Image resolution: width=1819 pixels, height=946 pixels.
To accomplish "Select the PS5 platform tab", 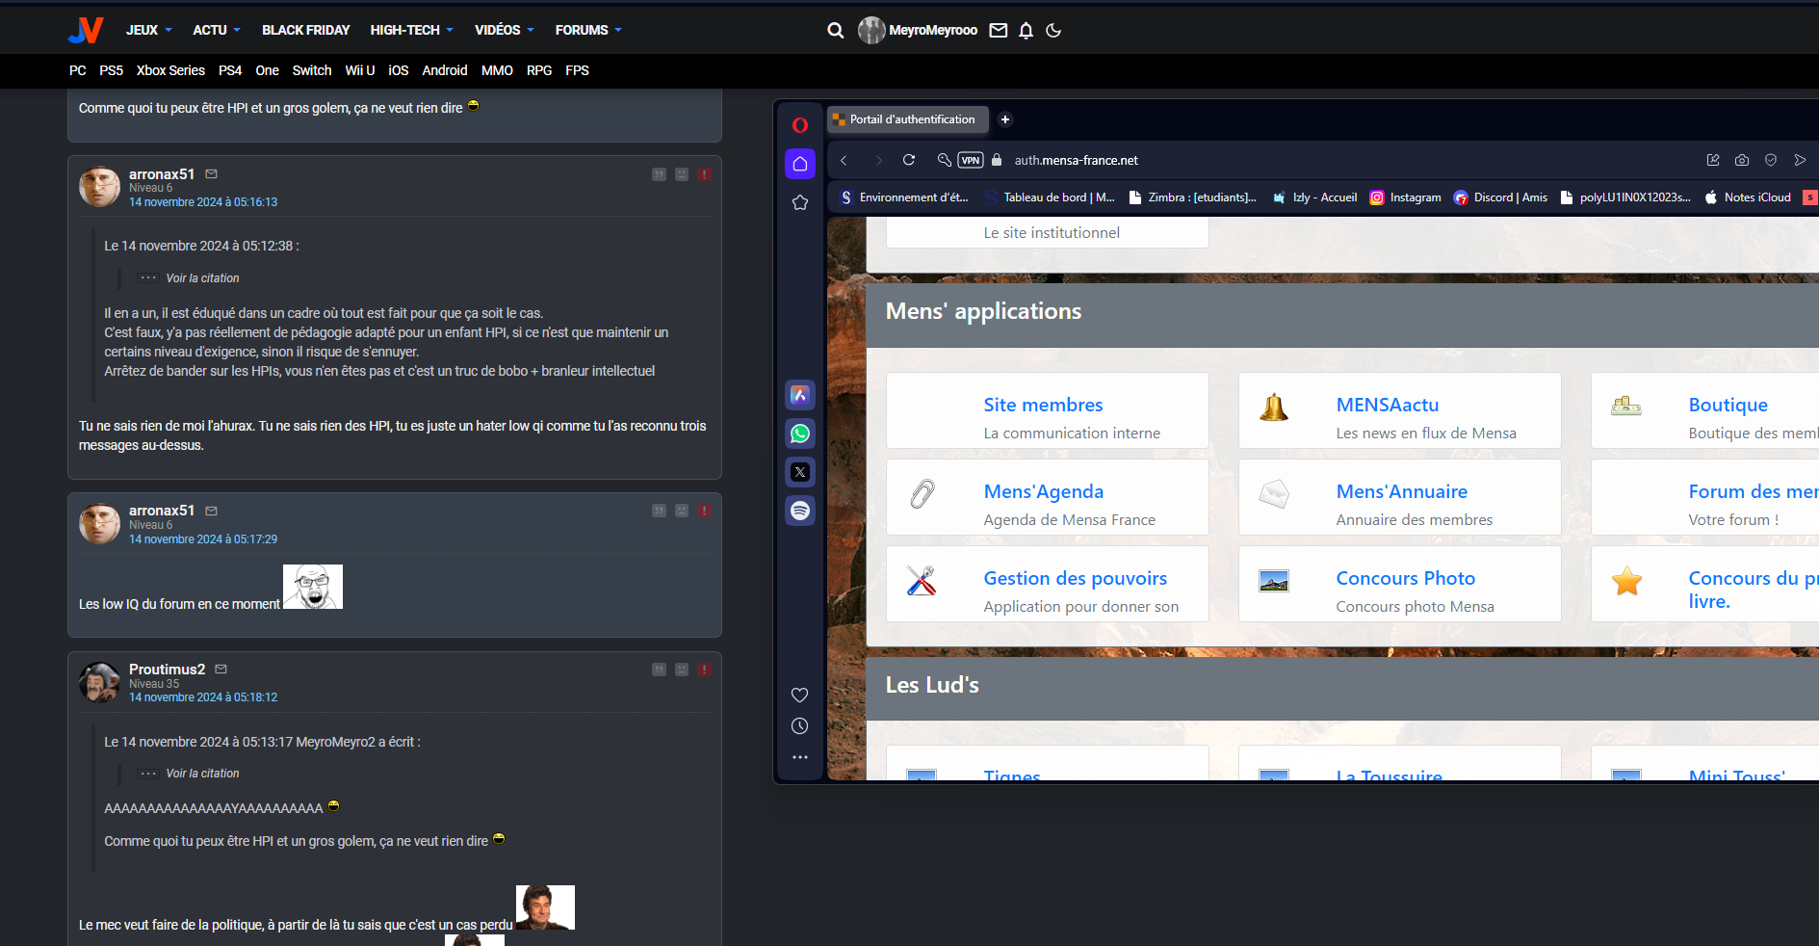I will pyautogui.click(x=112, y=70).
